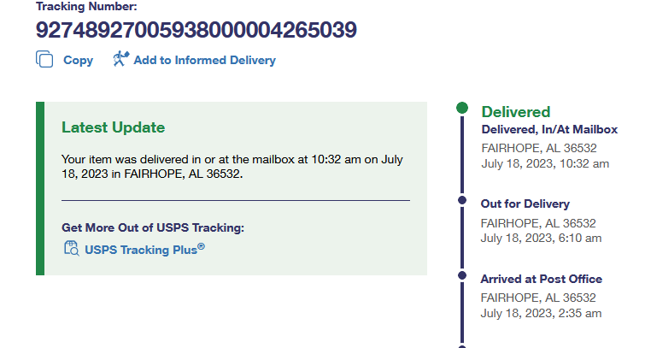Click the Arrived at Post Office event label
651x348 pixels.
point(541,280)
